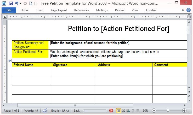Switch to Web Layout view
The width and height of the screenshot is (193, 115).
pos(128,111)
